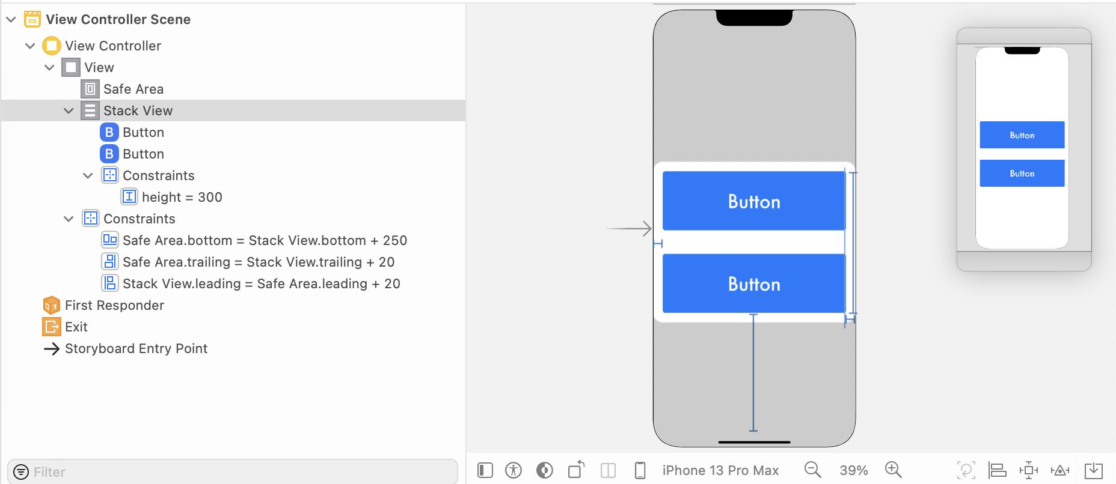The image size is (1116, 484).
Task: Click the orange Exit icon
Action: [x=52, y=327]
